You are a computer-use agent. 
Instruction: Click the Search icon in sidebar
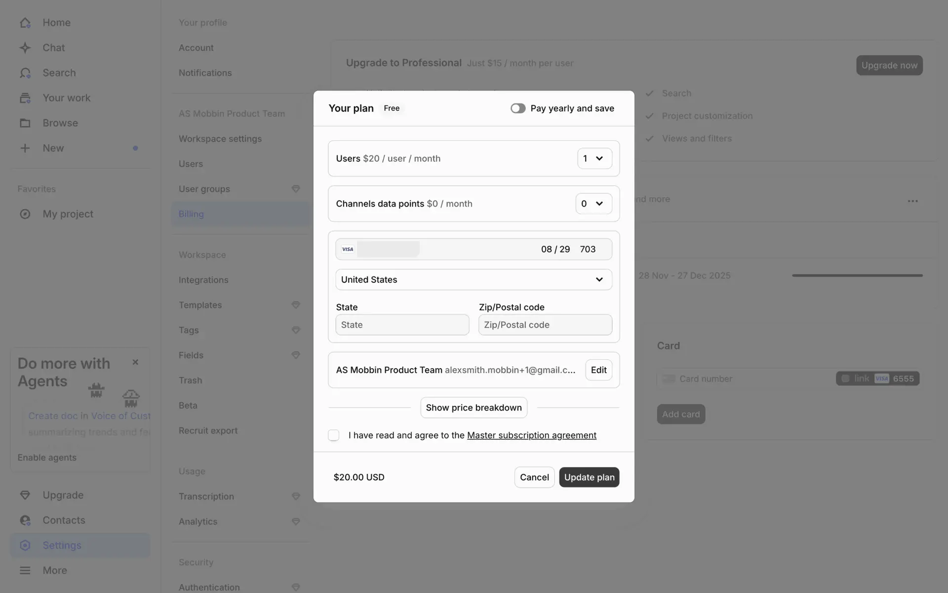tap(25, 73)
